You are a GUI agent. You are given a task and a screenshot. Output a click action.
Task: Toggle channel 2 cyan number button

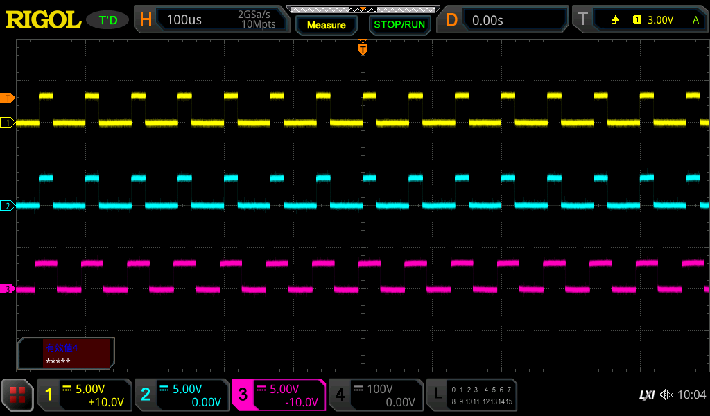pos(146,395)
